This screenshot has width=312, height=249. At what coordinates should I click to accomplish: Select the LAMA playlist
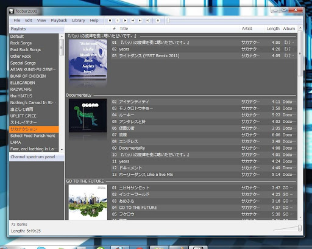click(x=34, y=142)
